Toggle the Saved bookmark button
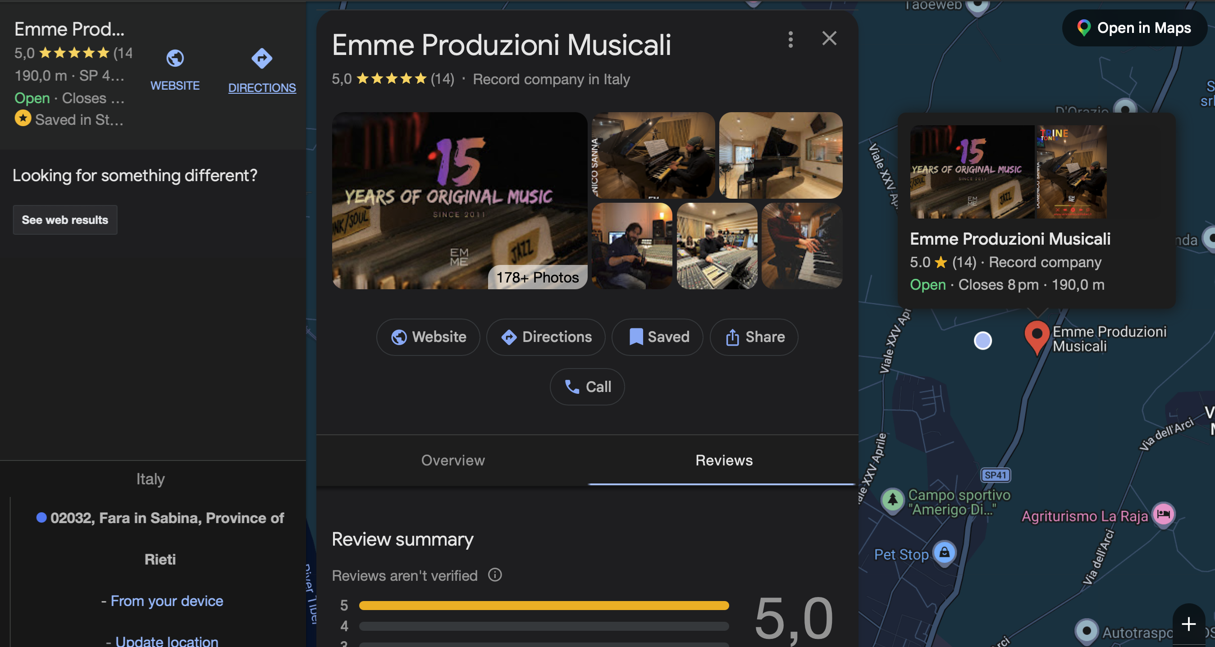The width and height of the screenshot is (1215, 647). (x=658, y=337)
